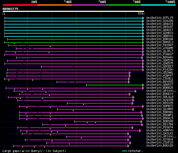Viewport: 178px width, 153px height.
Task: Select the UniRef100_Q84UI8 hit label
Action: [160, 24]
